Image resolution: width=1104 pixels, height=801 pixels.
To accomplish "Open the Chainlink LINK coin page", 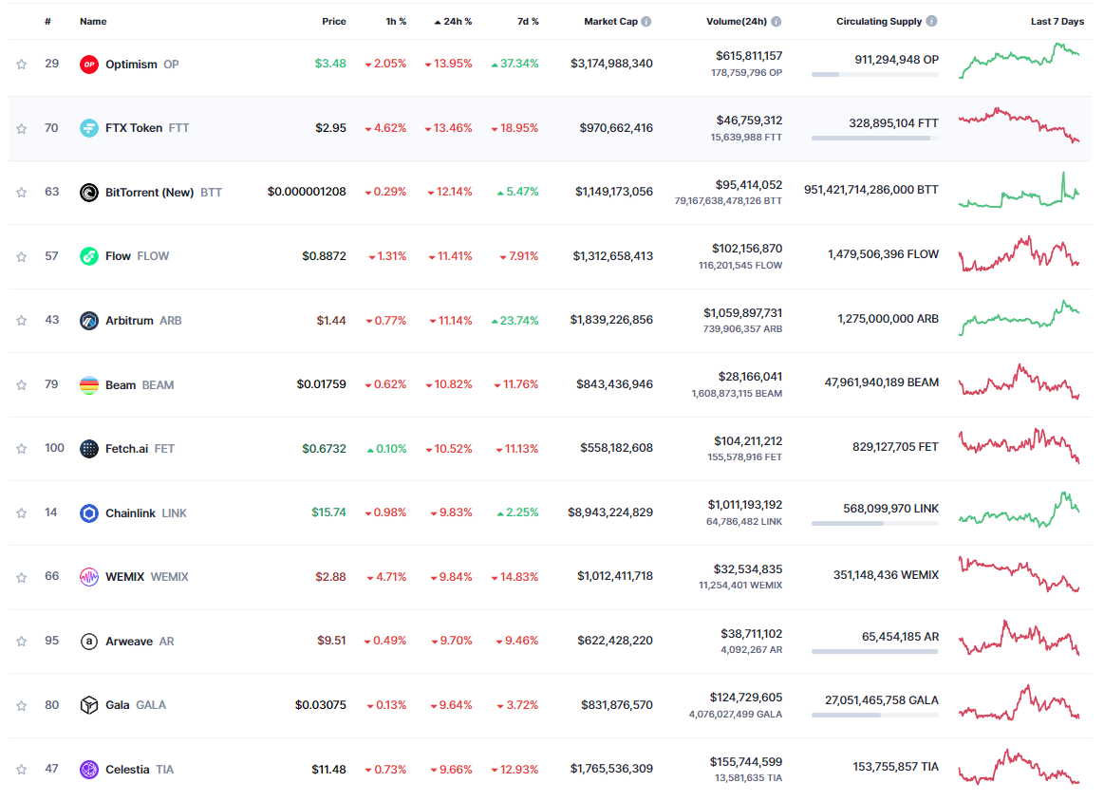I will tap(146, 513).
